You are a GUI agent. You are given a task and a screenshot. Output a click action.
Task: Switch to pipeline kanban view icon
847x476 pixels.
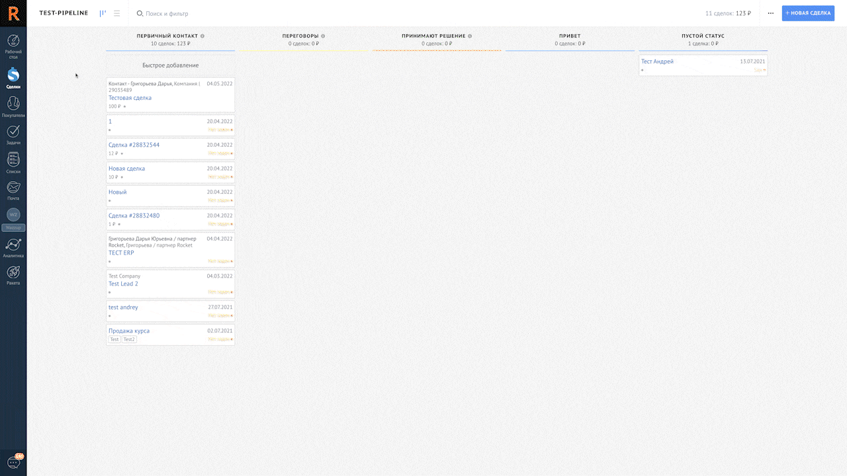pyautogui.click(x=103, y=13)
